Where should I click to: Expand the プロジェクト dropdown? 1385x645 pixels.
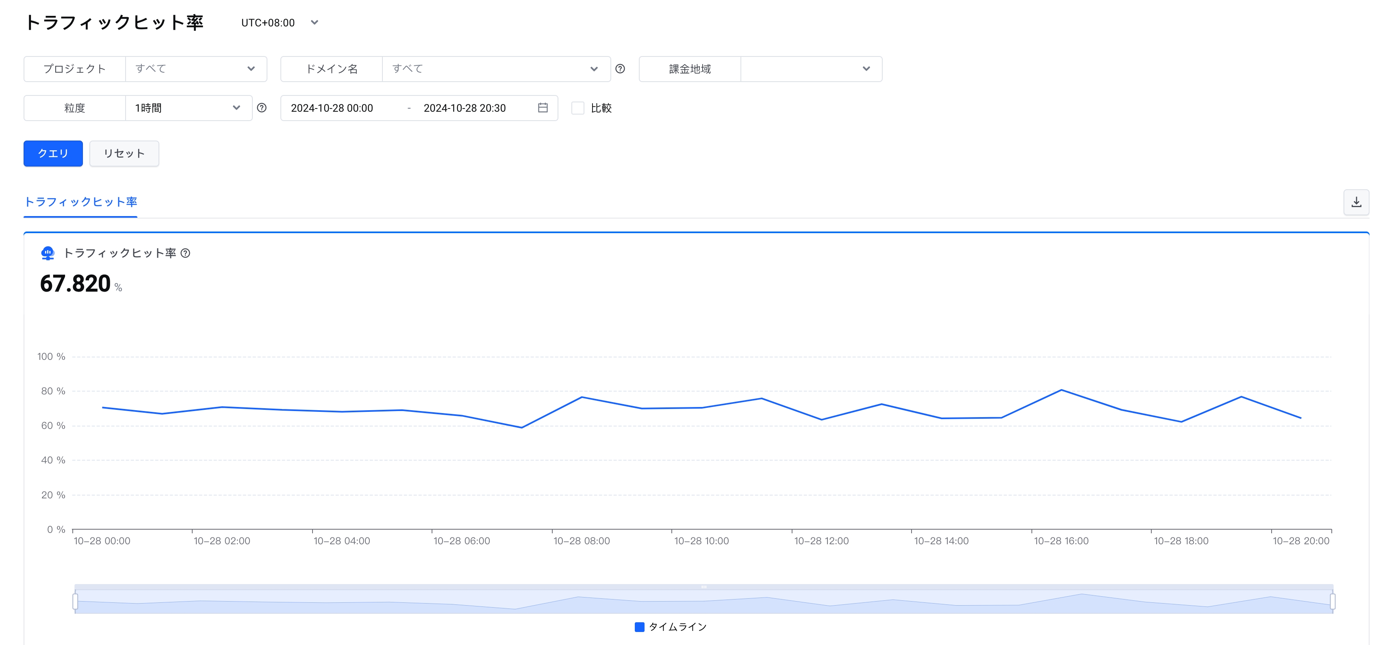[x=196, y=69]
